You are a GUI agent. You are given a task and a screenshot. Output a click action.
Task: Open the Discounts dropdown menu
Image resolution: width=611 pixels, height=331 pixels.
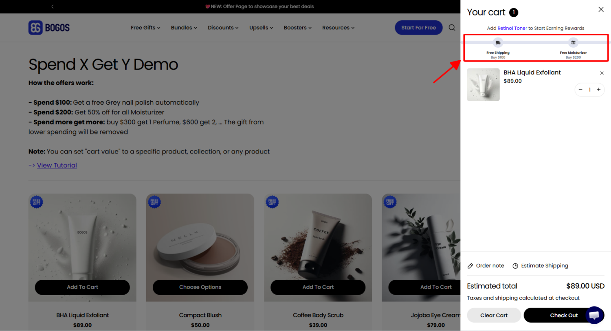[x=223, y=28]
